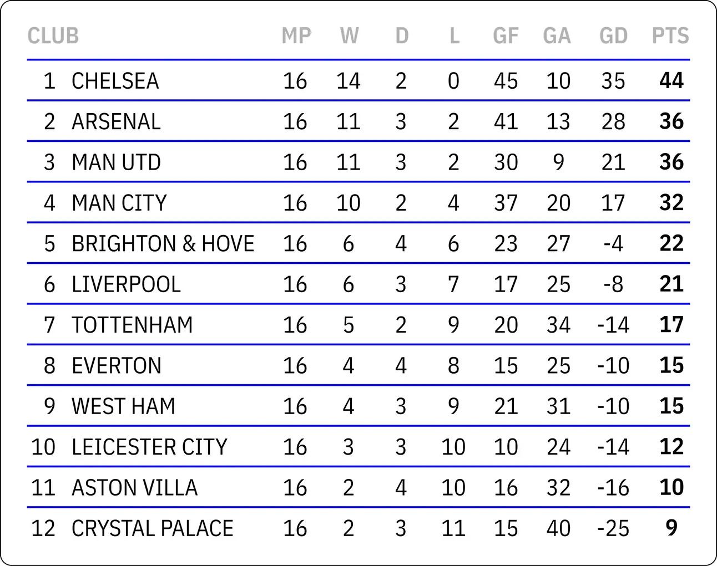Click the TOTTENHAM club name
The image size is (717, 566).
click(132, 325)
